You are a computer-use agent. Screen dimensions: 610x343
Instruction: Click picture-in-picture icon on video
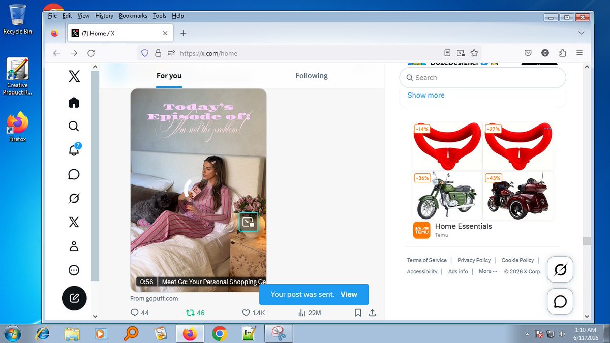coord(249,222)
